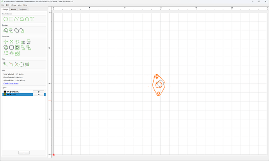Select the Text vector tool

32,19
